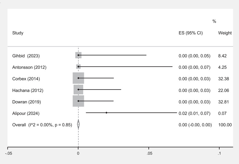Click the overall effect diamond marker
239x164 pixels.
[78, 124]
